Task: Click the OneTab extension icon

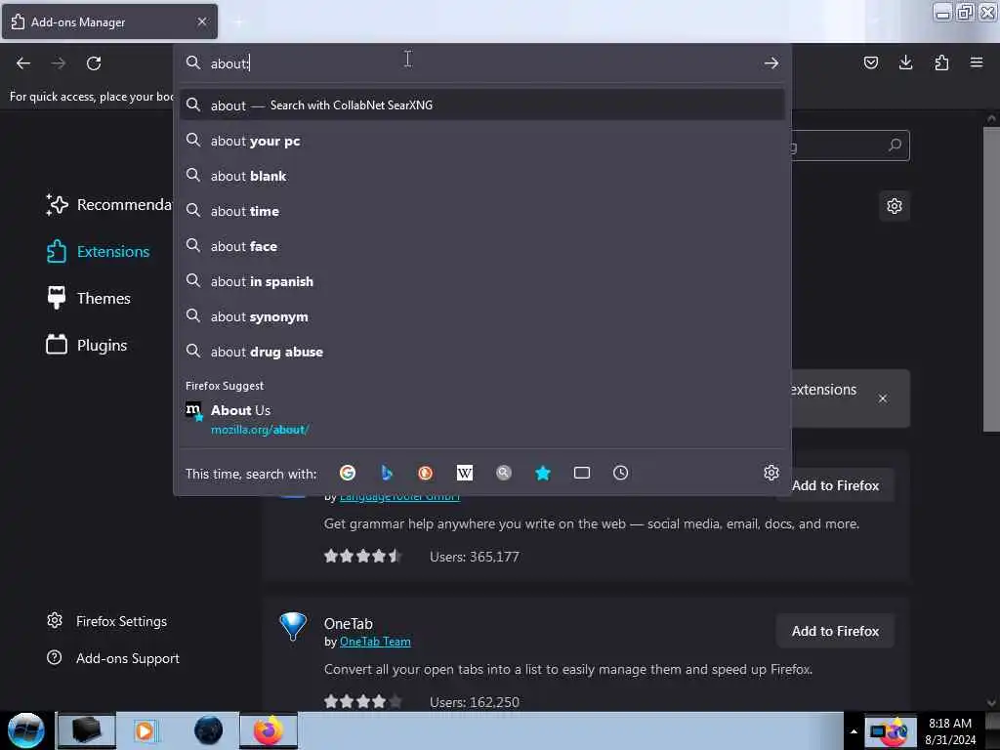Action: 293,626
